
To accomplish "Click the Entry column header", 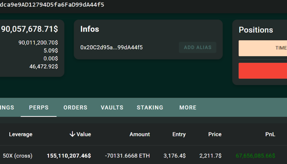I will (179, 134).
